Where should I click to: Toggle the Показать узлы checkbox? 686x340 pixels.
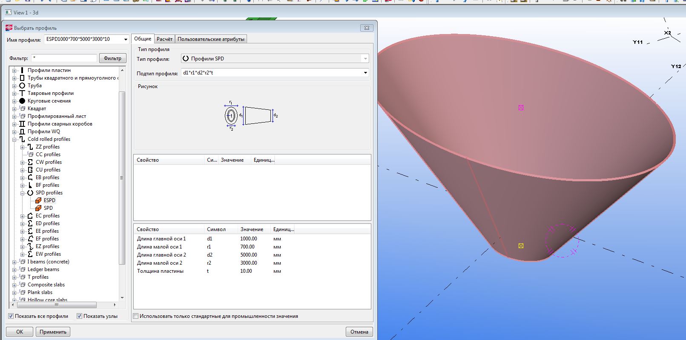[79, 316]
